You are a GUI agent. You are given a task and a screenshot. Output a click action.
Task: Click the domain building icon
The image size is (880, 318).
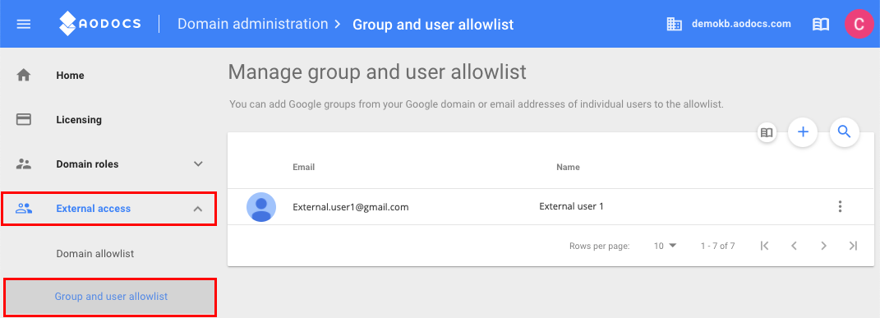click(x=674, y=24)
